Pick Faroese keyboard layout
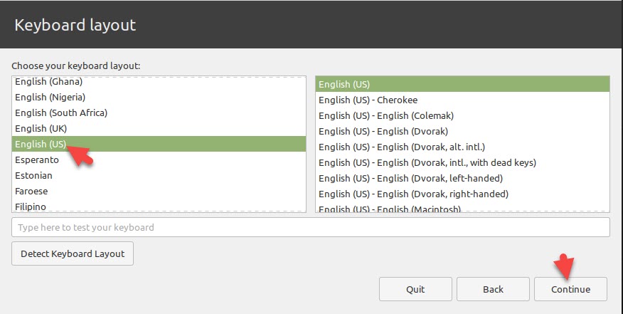This screenshot has width=623, height=314. (x=33, y=191)
